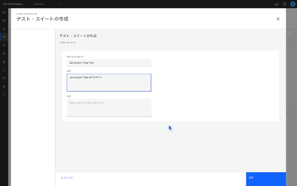Click the Notes regarding your test suite textarea

coord(109,108)
